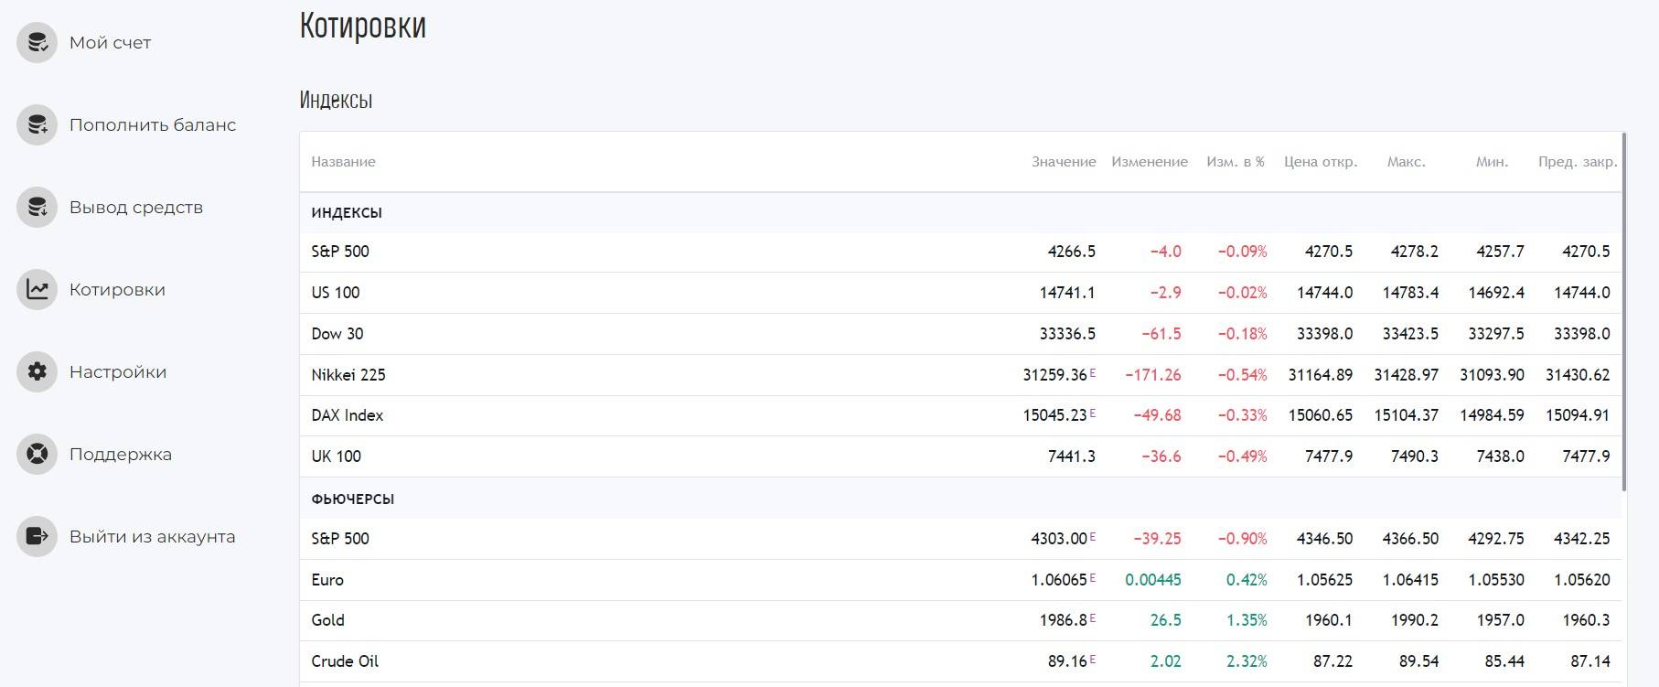
Task: Select S&P 500 in the ИНДЕКСЫ group
Action: click(x=340, y=252)
